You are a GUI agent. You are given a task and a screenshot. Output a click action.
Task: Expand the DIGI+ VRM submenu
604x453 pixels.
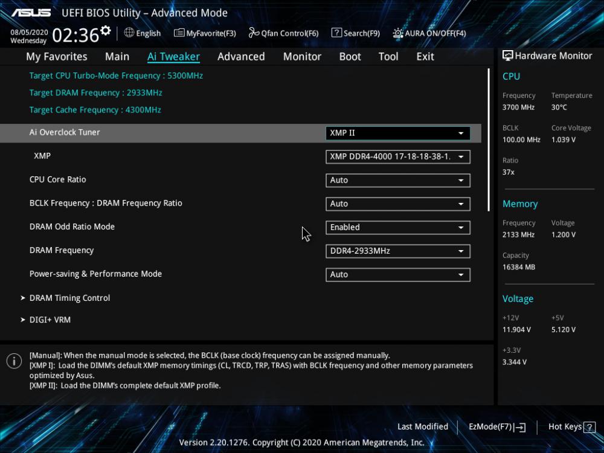pyautogui.click(x=45, y=320)
